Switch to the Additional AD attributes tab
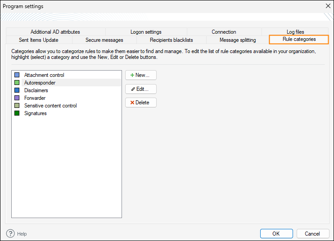The width and height of the screenshot is (334, 241). point(55,32)
